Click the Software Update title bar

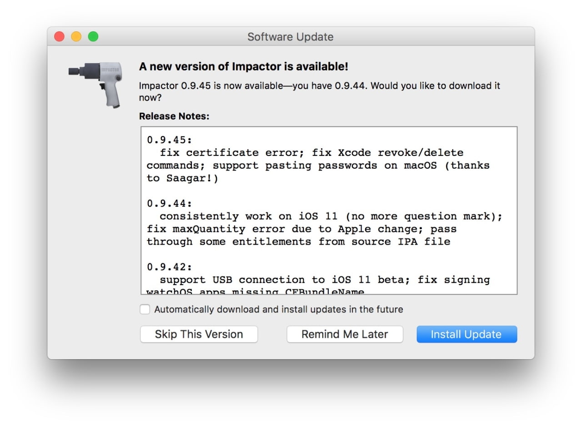pos(291,37)
